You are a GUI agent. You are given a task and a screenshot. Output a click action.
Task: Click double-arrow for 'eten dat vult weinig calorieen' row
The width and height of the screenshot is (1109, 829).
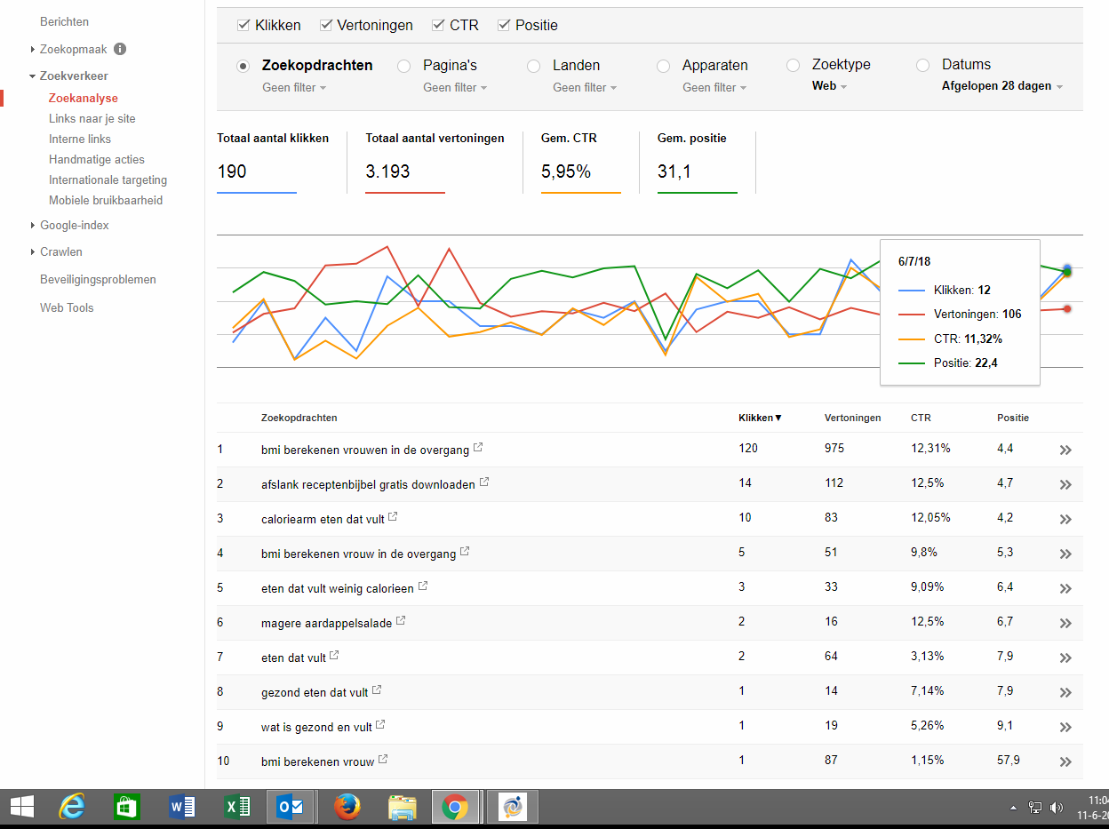1065,589
